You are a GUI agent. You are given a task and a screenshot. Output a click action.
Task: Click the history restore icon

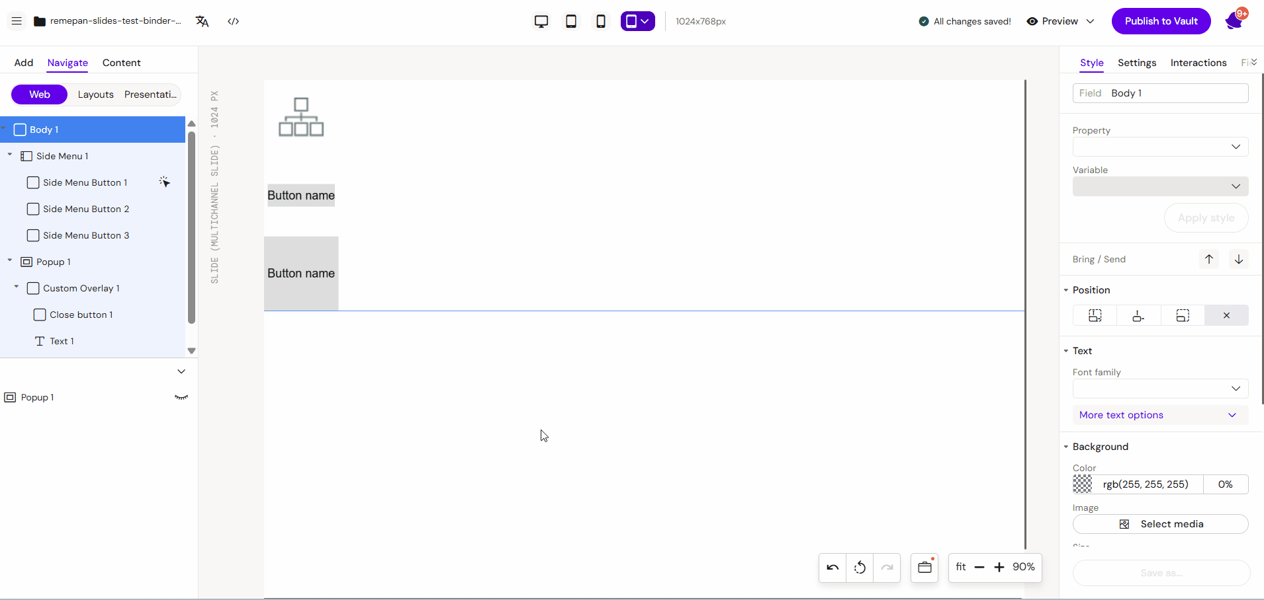tap(860, 568)
